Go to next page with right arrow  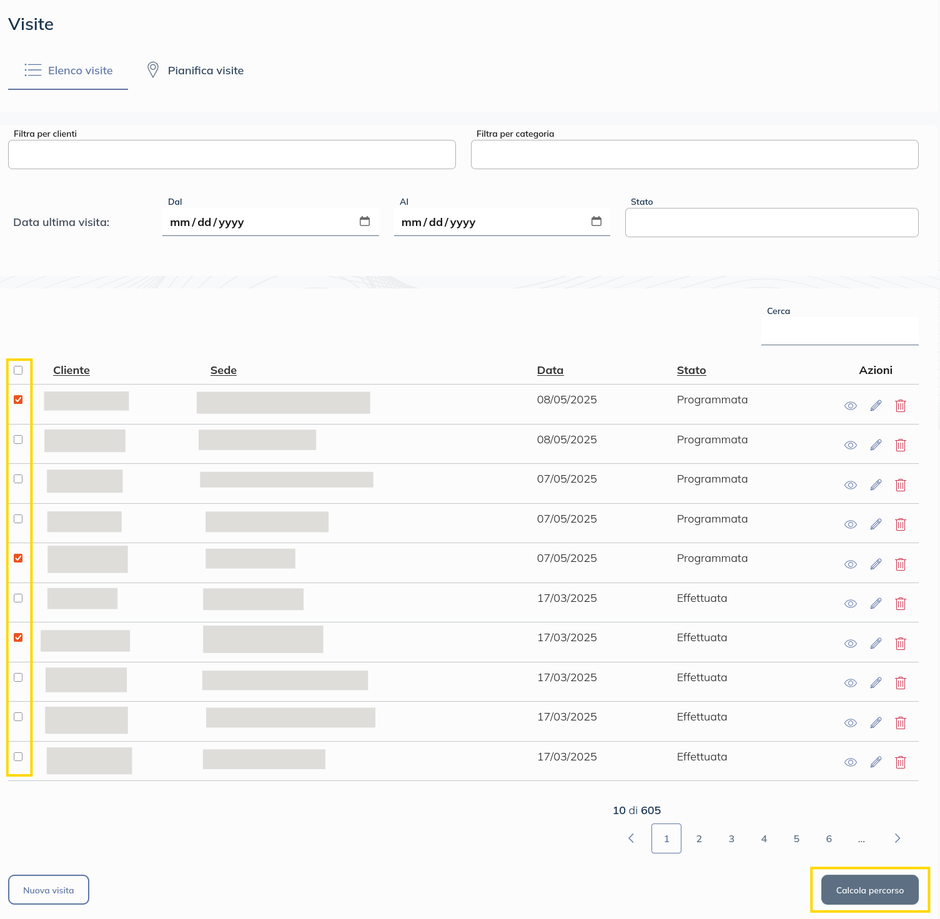pos(897,838)
